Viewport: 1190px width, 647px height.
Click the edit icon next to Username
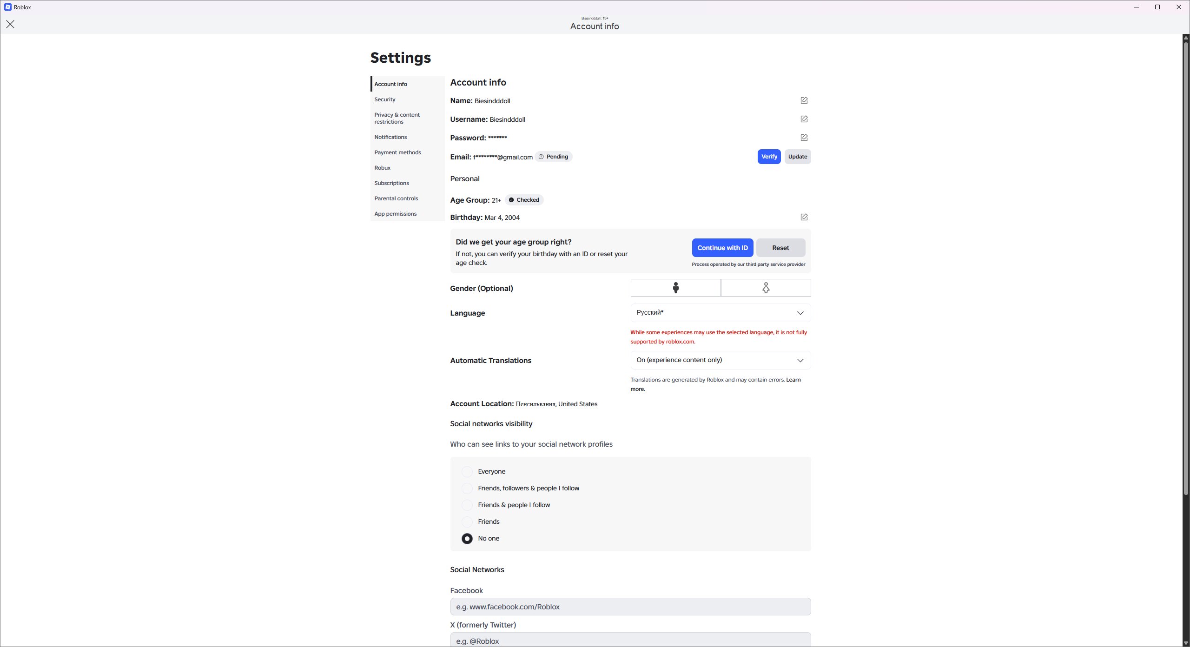[804, 119]
